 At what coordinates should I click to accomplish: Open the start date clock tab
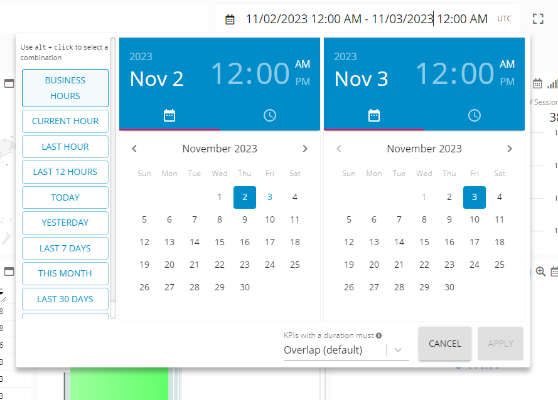coord(269,115)
